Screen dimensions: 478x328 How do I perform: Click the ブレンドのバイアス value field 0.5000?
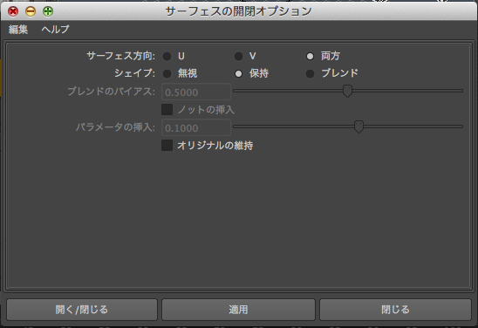tap(196, 92)
